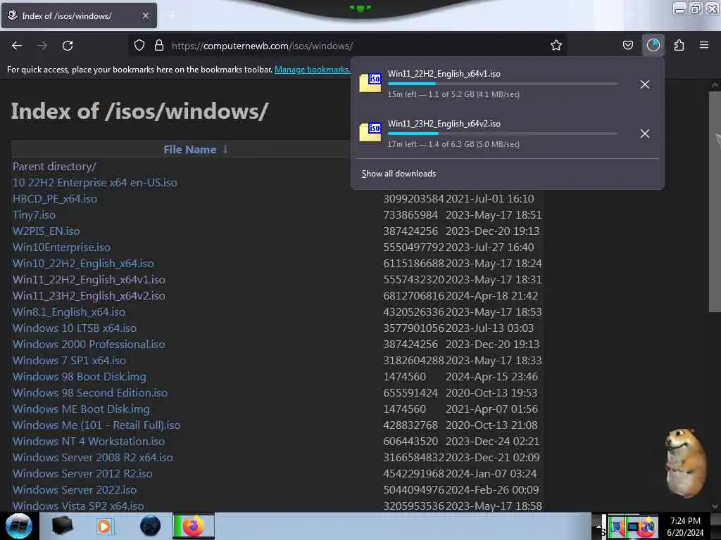Open the black box taskbar application

coord(62,526)
